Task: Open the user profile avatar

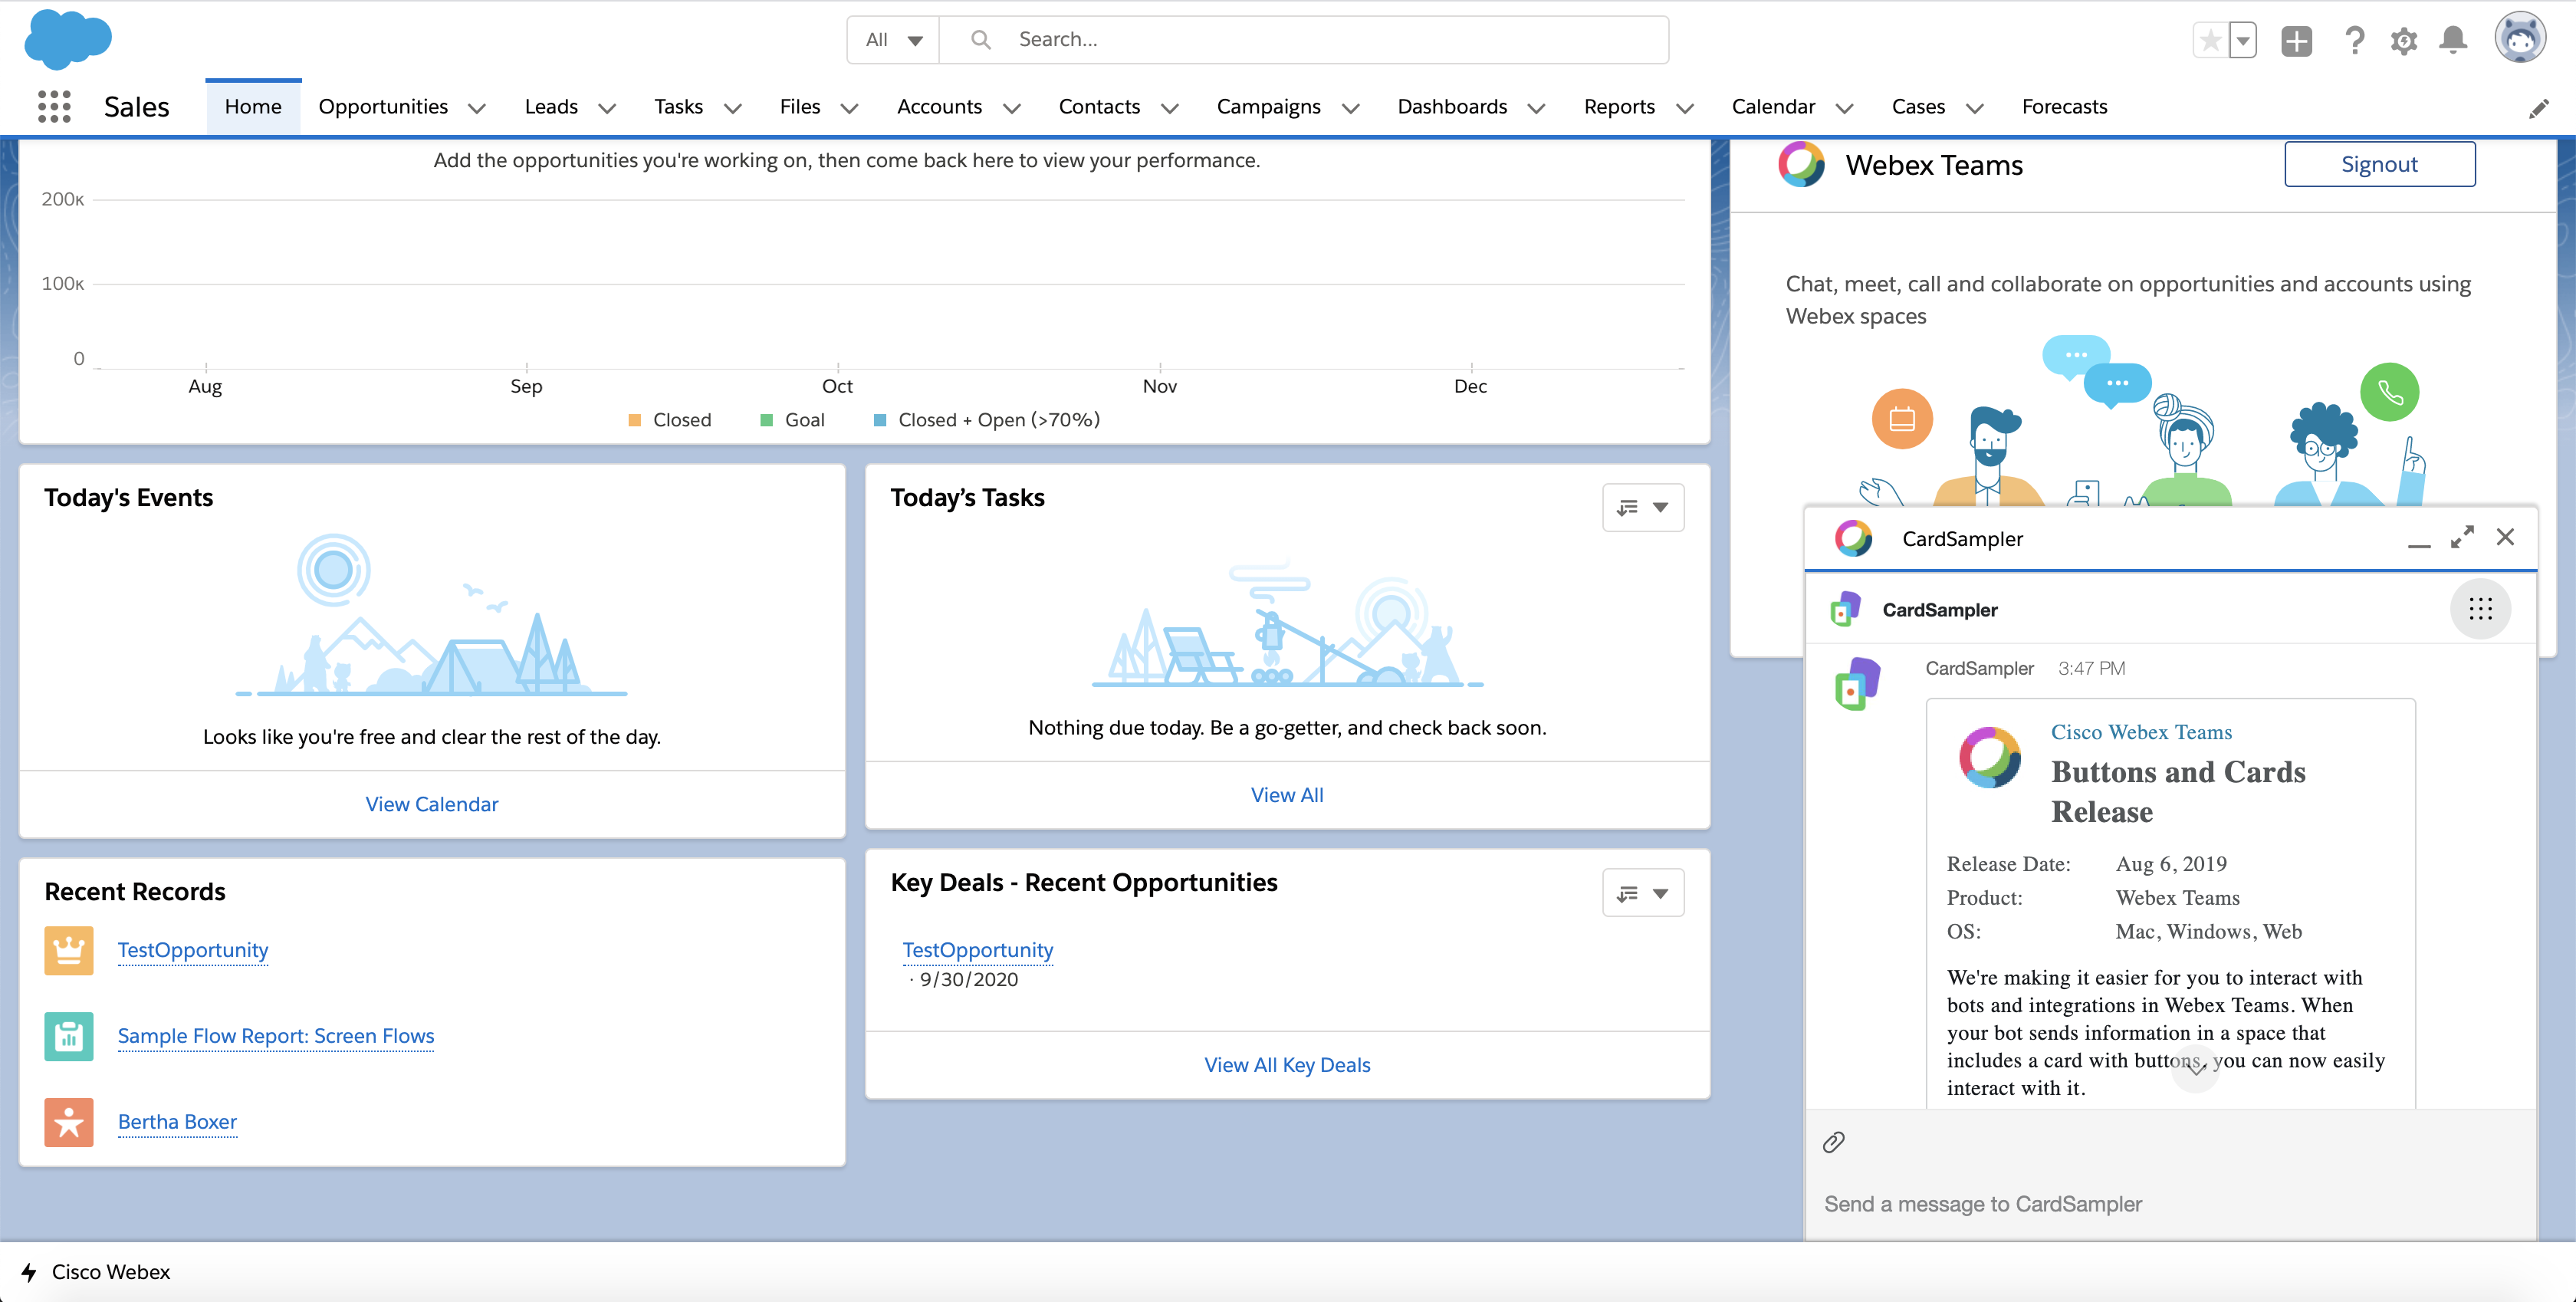Action: click(2520, 38)
